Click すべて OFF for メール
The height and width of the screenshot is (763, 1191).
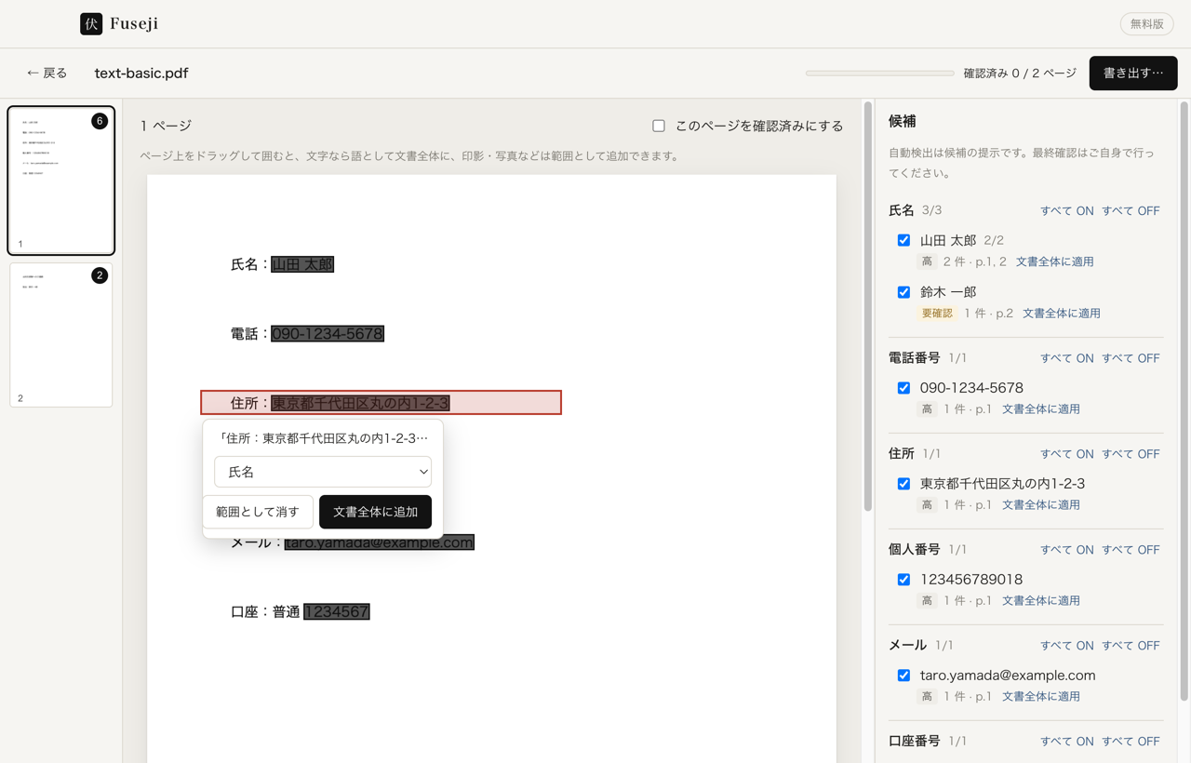(x=1131, y=646)
